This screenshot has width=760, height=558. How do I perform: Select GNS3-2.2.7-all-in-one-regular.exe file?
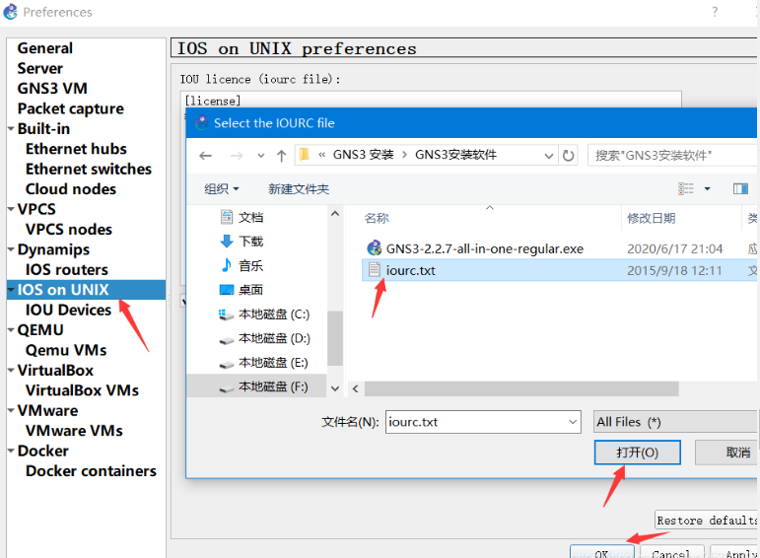[485, 248]
